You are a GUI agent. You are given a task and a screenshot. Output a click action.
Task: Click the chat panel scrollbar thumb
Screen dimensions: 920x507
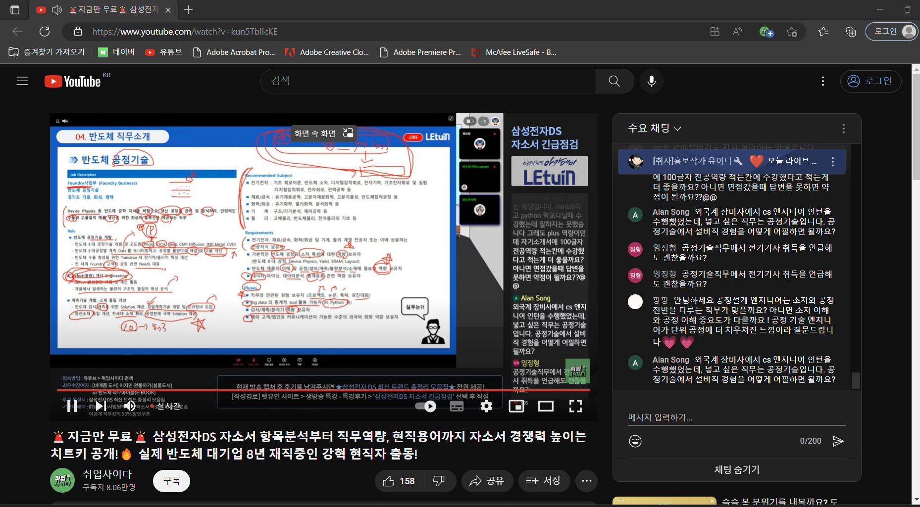click(x=856, y=380)
